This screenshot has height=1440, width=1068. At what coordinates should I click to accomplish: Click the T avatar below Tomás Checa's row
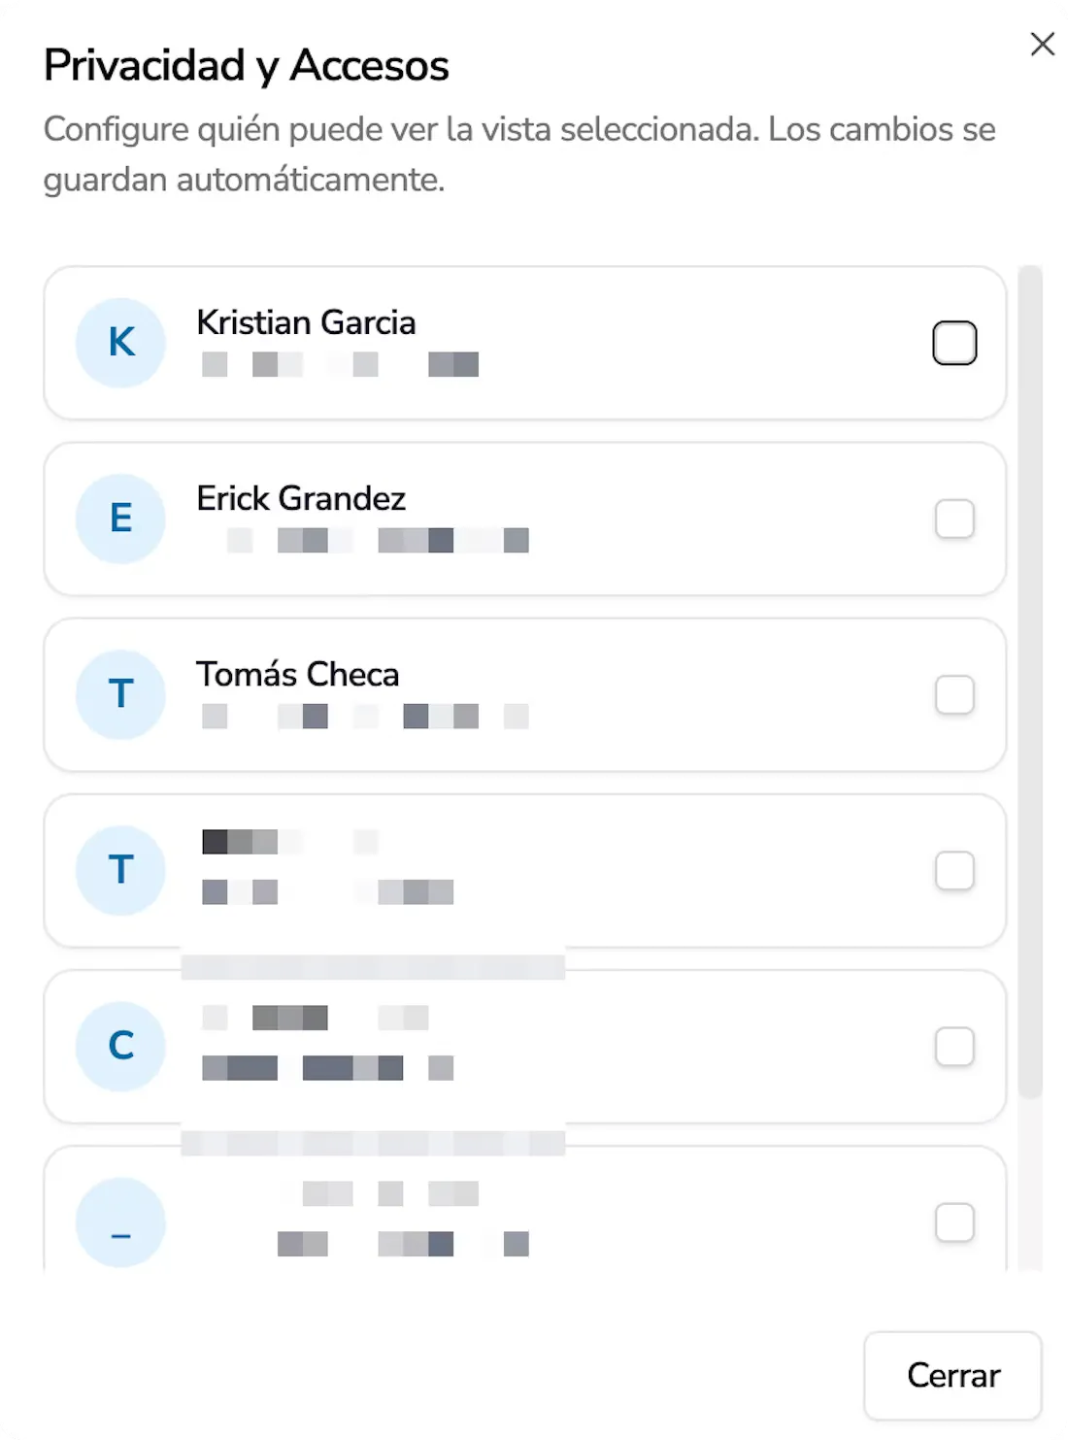(121, 870)
